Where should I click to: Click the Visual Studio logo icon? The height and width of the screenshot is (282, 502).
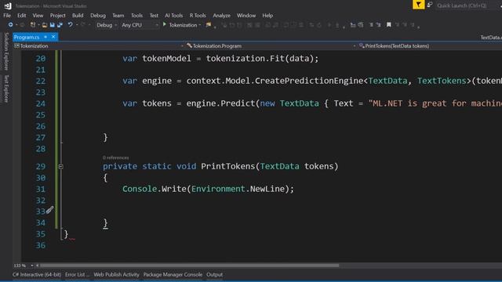[8, 5]
